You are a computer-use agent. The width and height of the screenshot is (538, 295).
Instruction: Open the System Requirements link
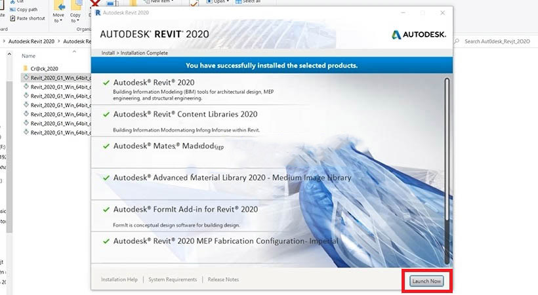173,279
